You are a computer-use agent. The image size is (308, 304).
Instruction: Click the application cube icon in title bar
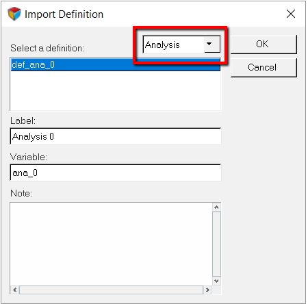click(14, 14)
